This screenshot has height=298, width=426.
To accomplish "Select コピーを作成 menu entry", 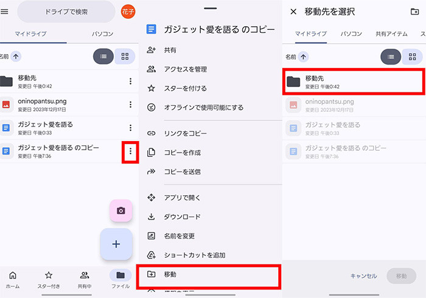I will click(211, 153).
